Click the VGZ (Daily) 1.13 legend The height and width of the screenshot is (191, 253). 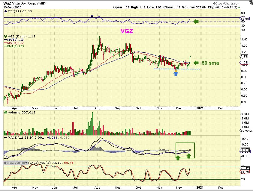pos(22,36)
